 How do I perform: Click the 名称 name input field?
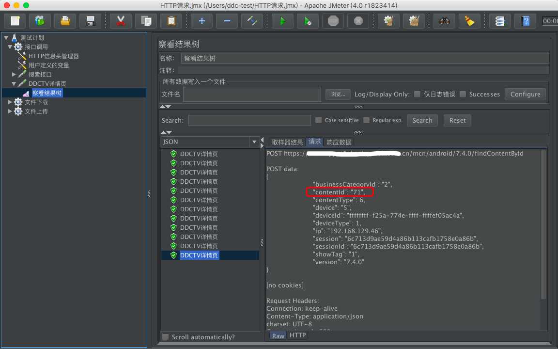point(365,58)
